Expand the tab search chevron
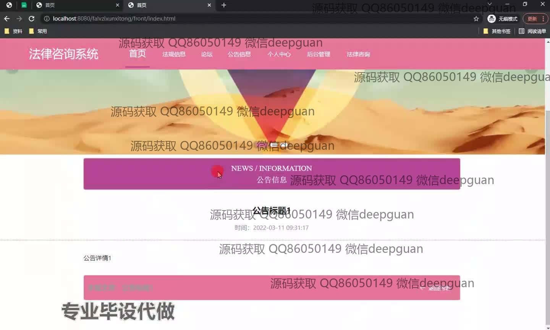 tap(490, 4)
